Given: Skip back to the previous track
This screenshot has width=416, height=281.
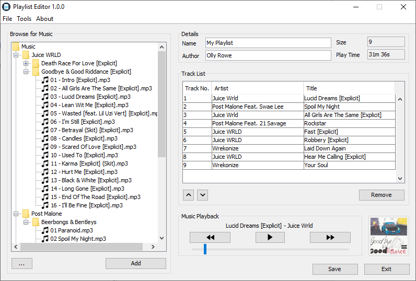Looking at the screenshot, I should pos(210,237).
